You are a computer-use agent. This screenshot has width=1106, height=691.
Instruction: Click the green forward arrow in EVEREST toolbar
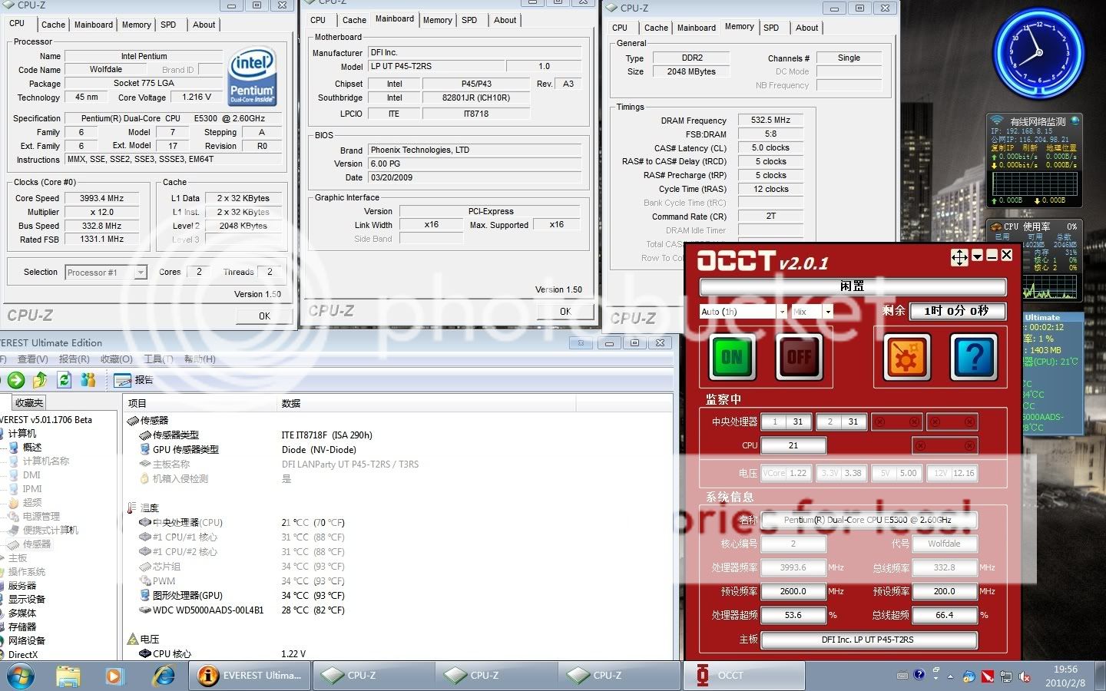pos(16,380)
